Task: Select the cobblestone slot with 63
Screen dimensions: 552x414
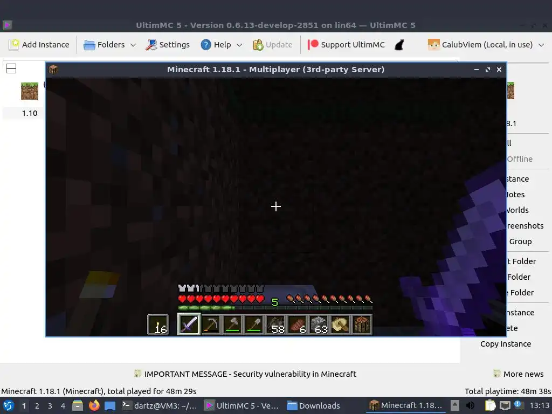Action: [319, 324]
